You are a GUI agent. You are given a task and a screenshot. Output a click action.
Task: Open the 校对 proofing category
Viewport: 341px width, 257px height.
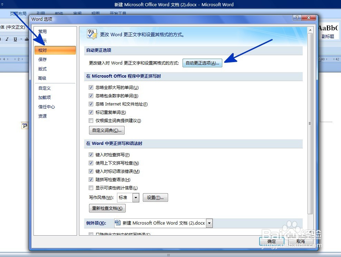[55, 50]
